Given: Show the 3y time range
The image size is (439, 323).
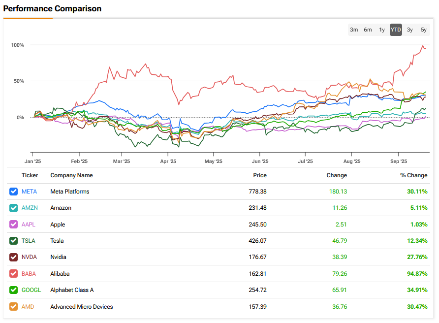Looking at the screenshot, I should pos(410,30).
